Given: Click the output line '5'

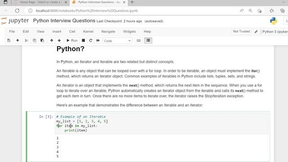Looking at the screenshot, I should pyautogui.click(x=58, y=156).
